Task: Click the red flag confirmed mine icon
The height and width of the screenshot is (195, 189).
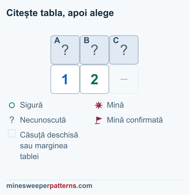Action: point(98,120)
